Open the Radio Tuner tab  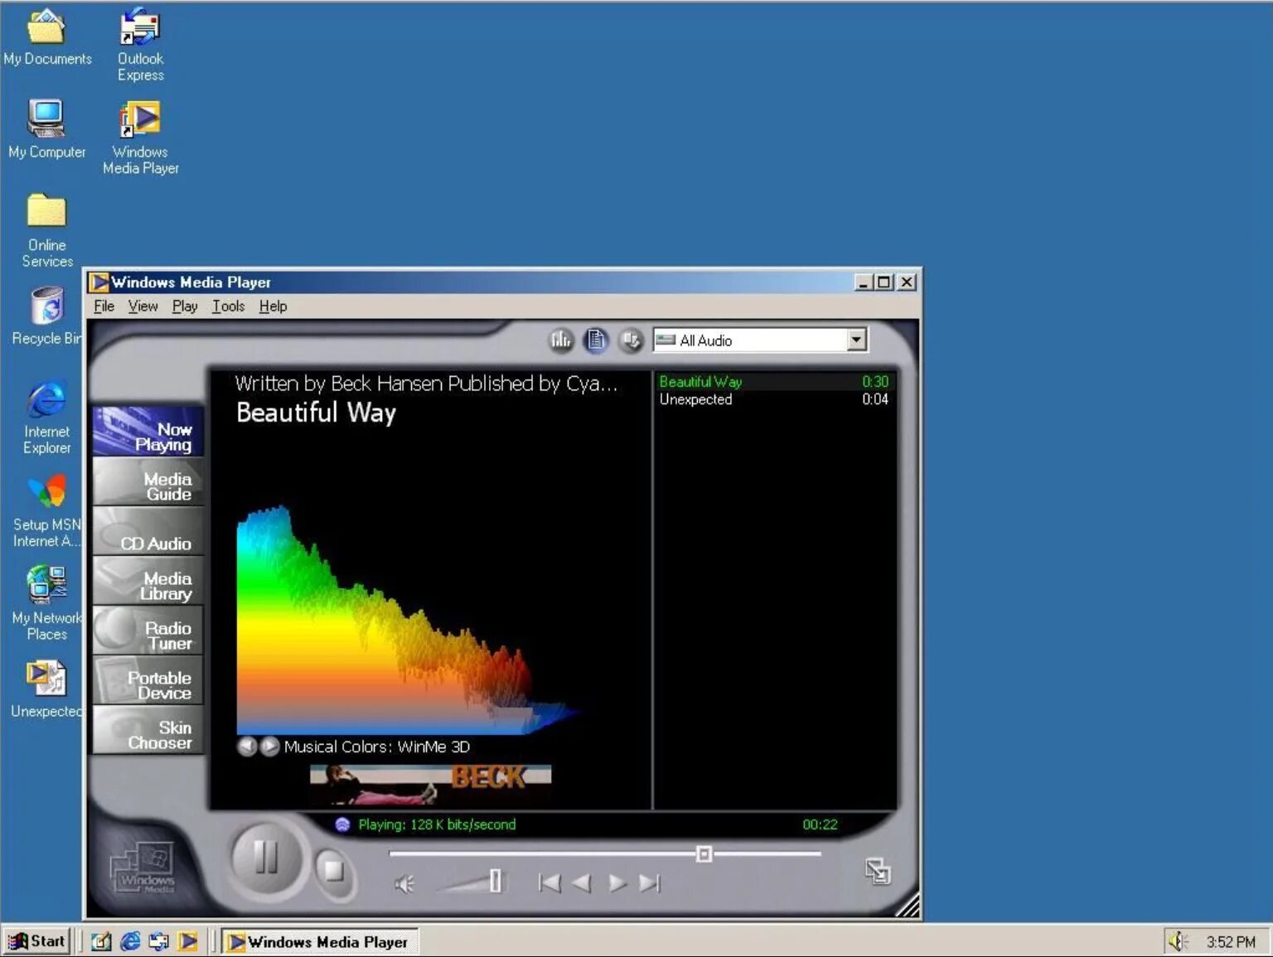point(148,631)
